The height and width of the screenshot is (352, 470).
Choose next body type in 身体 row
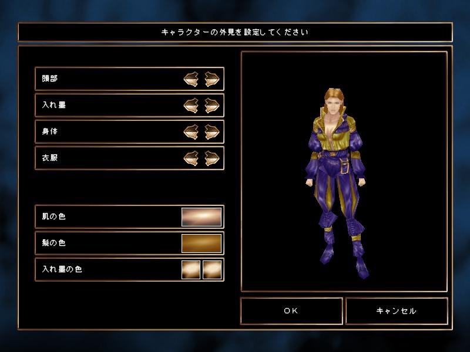pos(212,132)
